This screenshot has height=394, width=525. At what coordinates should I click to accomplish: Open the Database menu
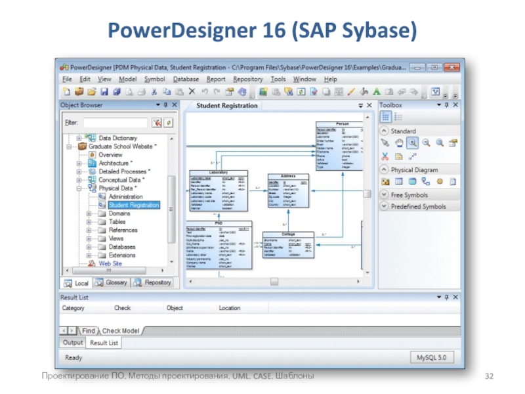[186, 79]
